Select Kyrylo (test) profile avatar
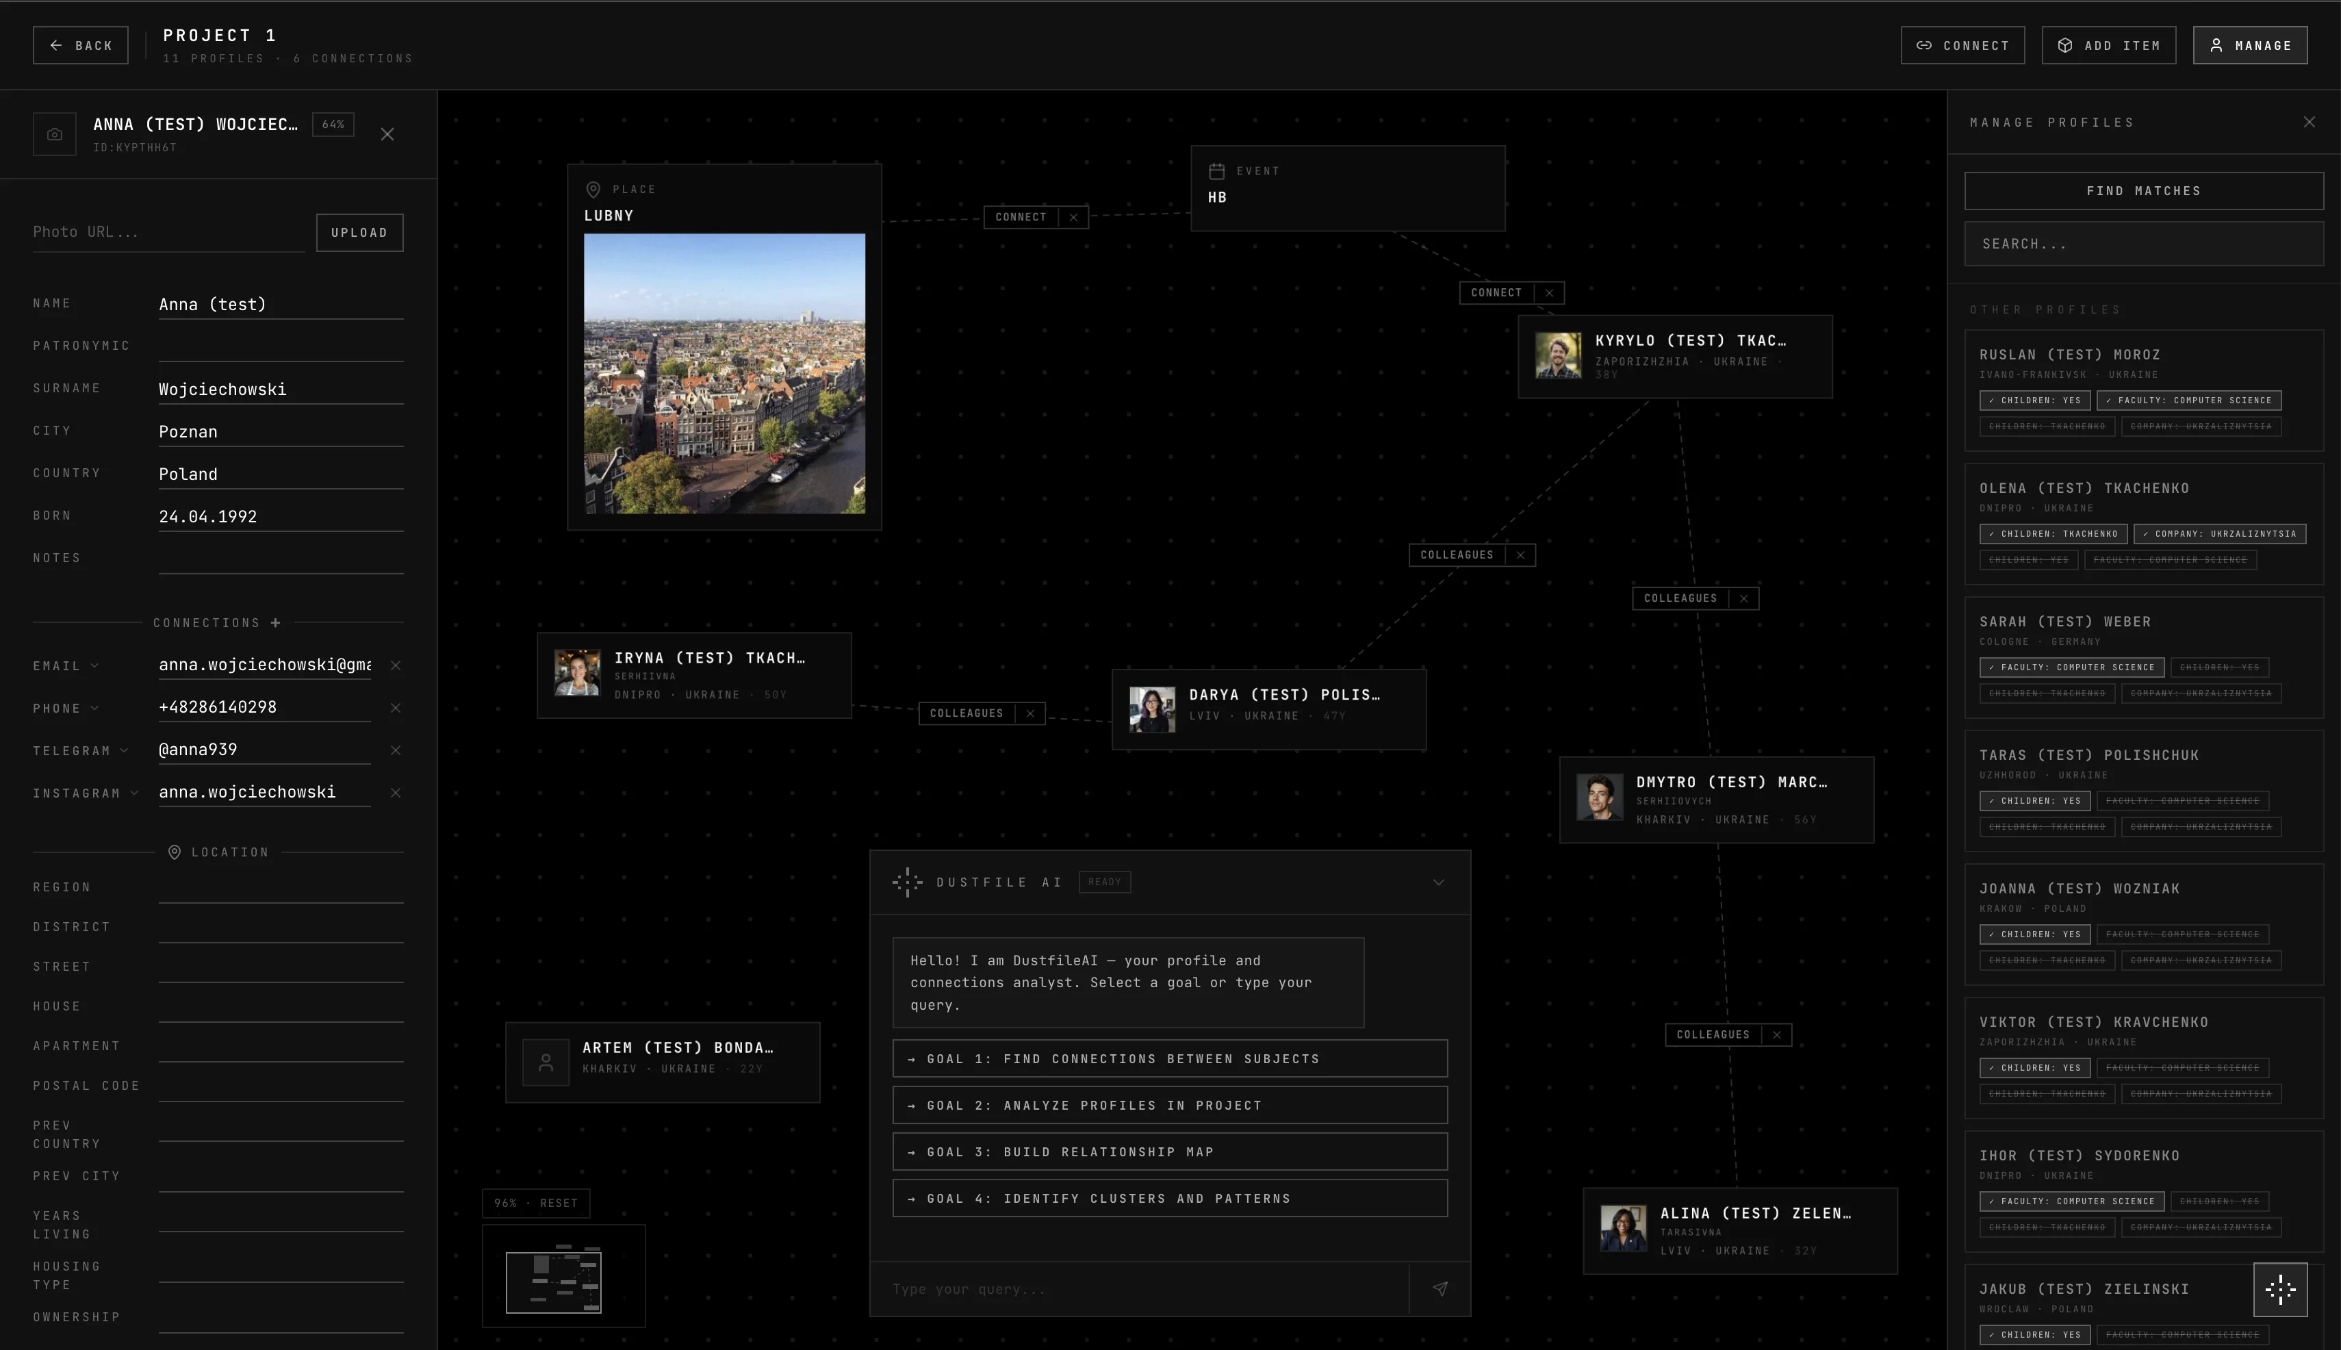 pos(1559,356)
